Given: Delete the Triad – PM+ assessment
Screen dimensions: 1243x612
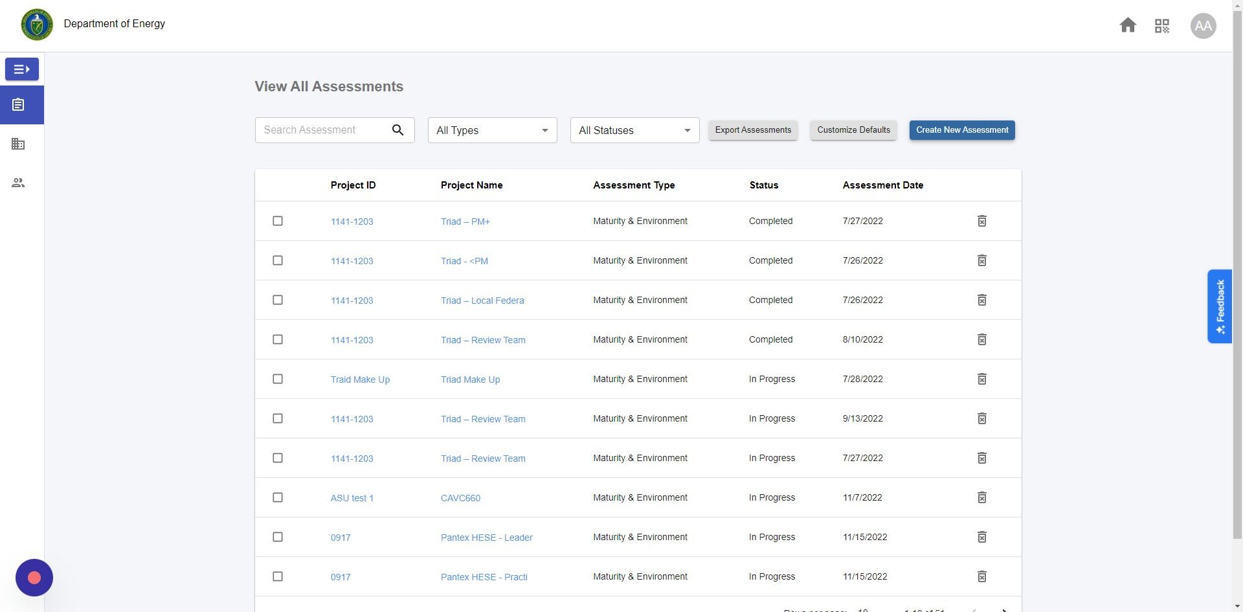Looking at the screenshot, I should click(981, 221).
